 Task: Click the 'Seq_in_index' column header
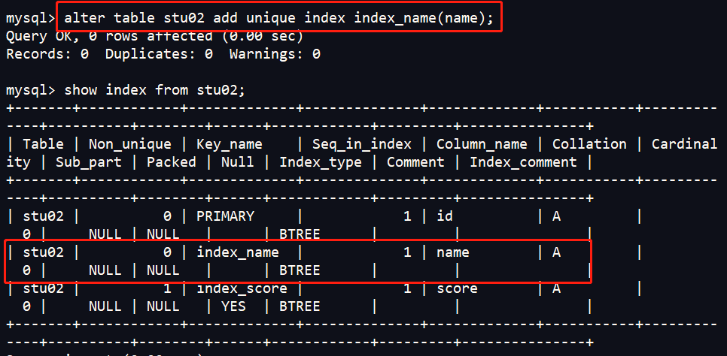(362, 144)
